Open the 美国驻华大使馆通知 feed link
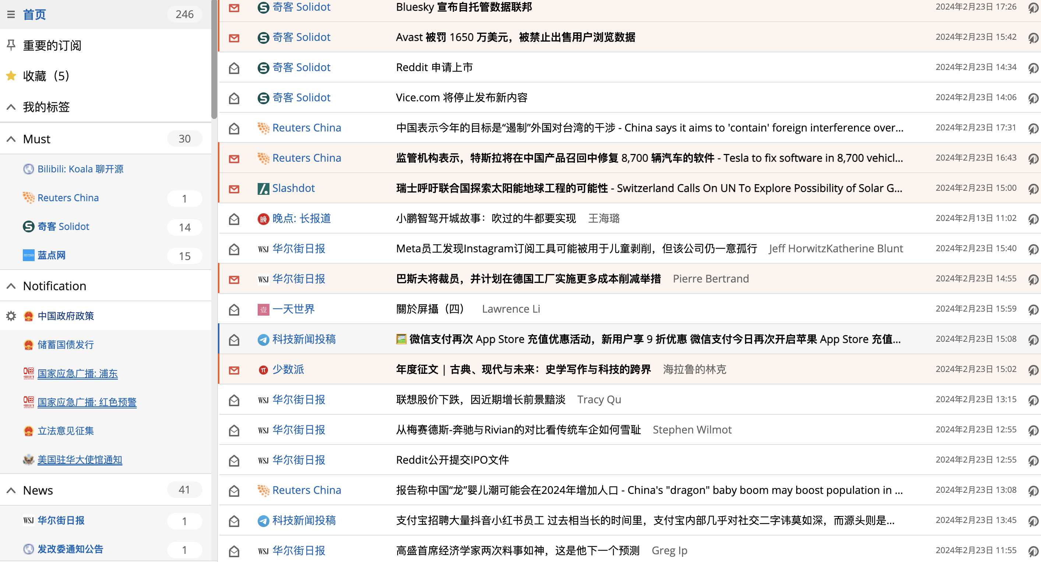The width and height of the screenshot is (1041, 562). click(80, 460)
